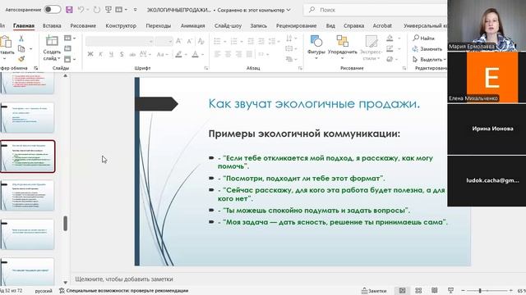Image resolution: width=526 pixels, height=295 pixels.
Task: Click the Redo arrow in the title bar
Action: (97, 9)
